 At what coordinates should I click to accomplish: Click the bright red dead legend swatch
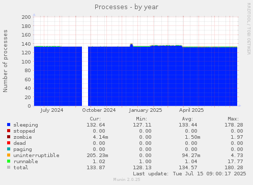click(9, 143)
